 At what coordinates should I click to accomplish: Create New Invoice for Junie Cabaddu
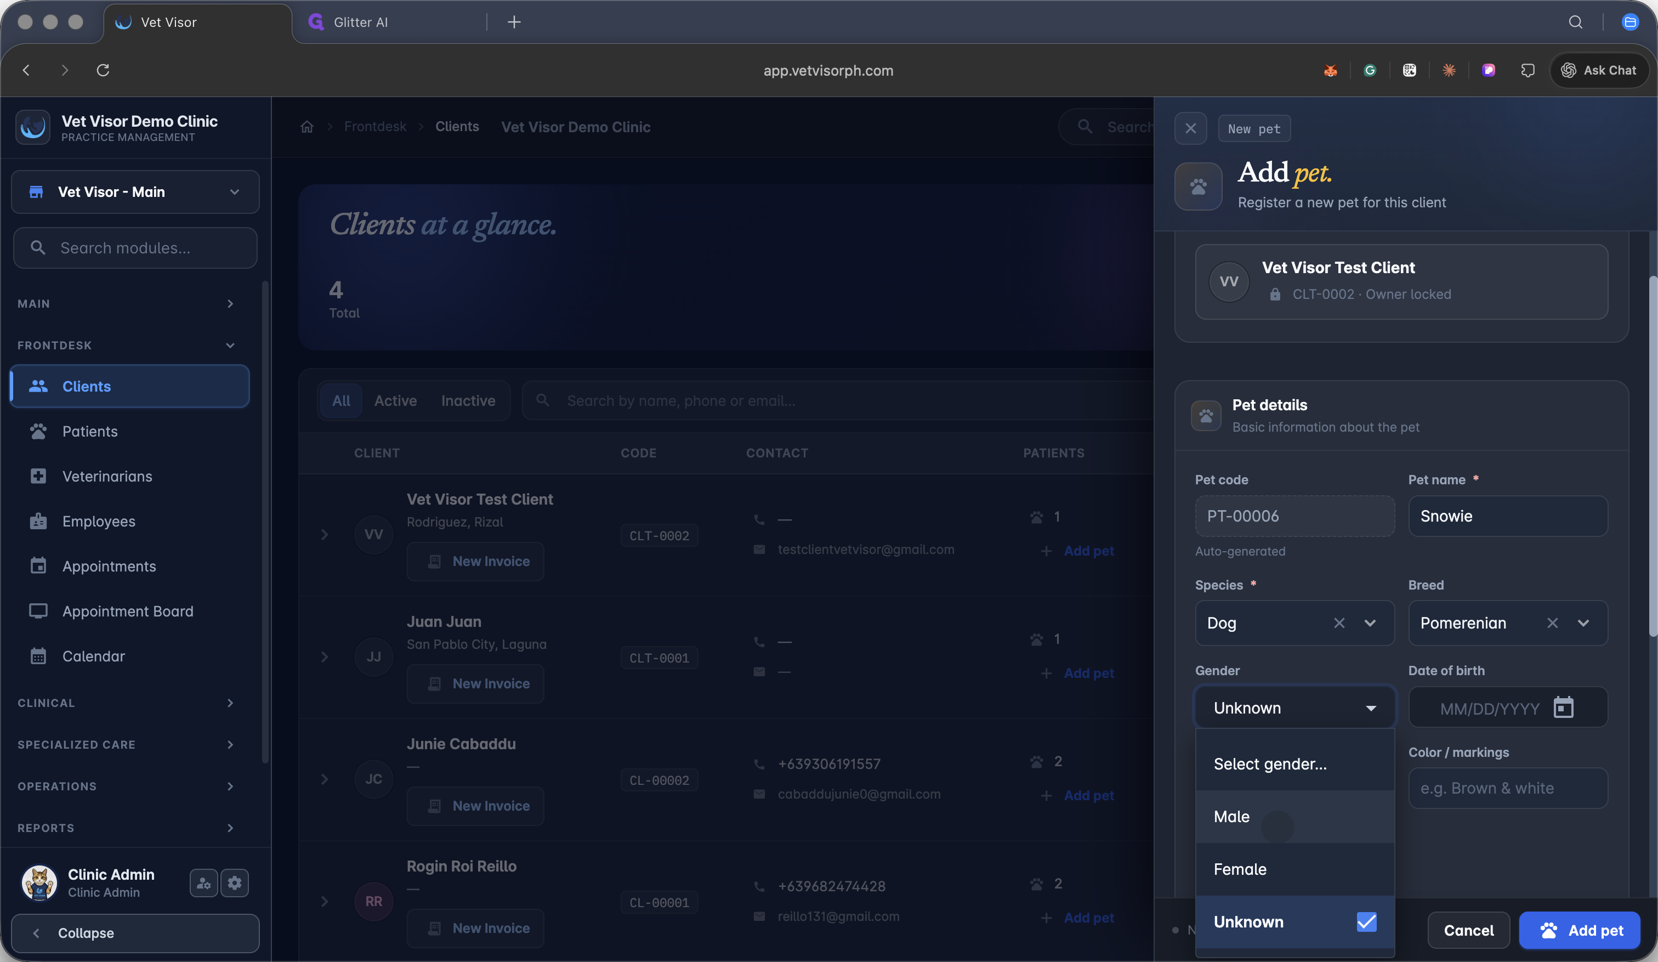click(475, 806)
